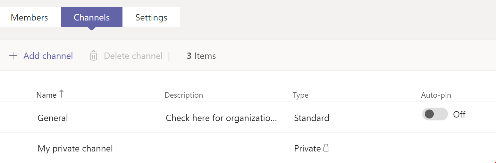Select the Channels tab
Screen dimensions: 496x163
pos(92,17)
